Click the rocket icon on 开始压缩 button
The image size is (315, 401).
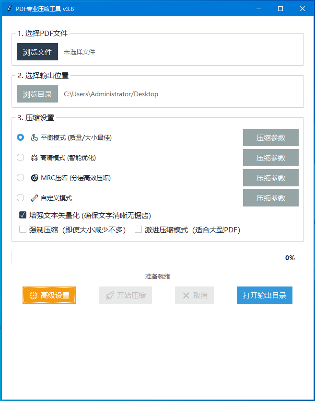[x=110, y=295]
